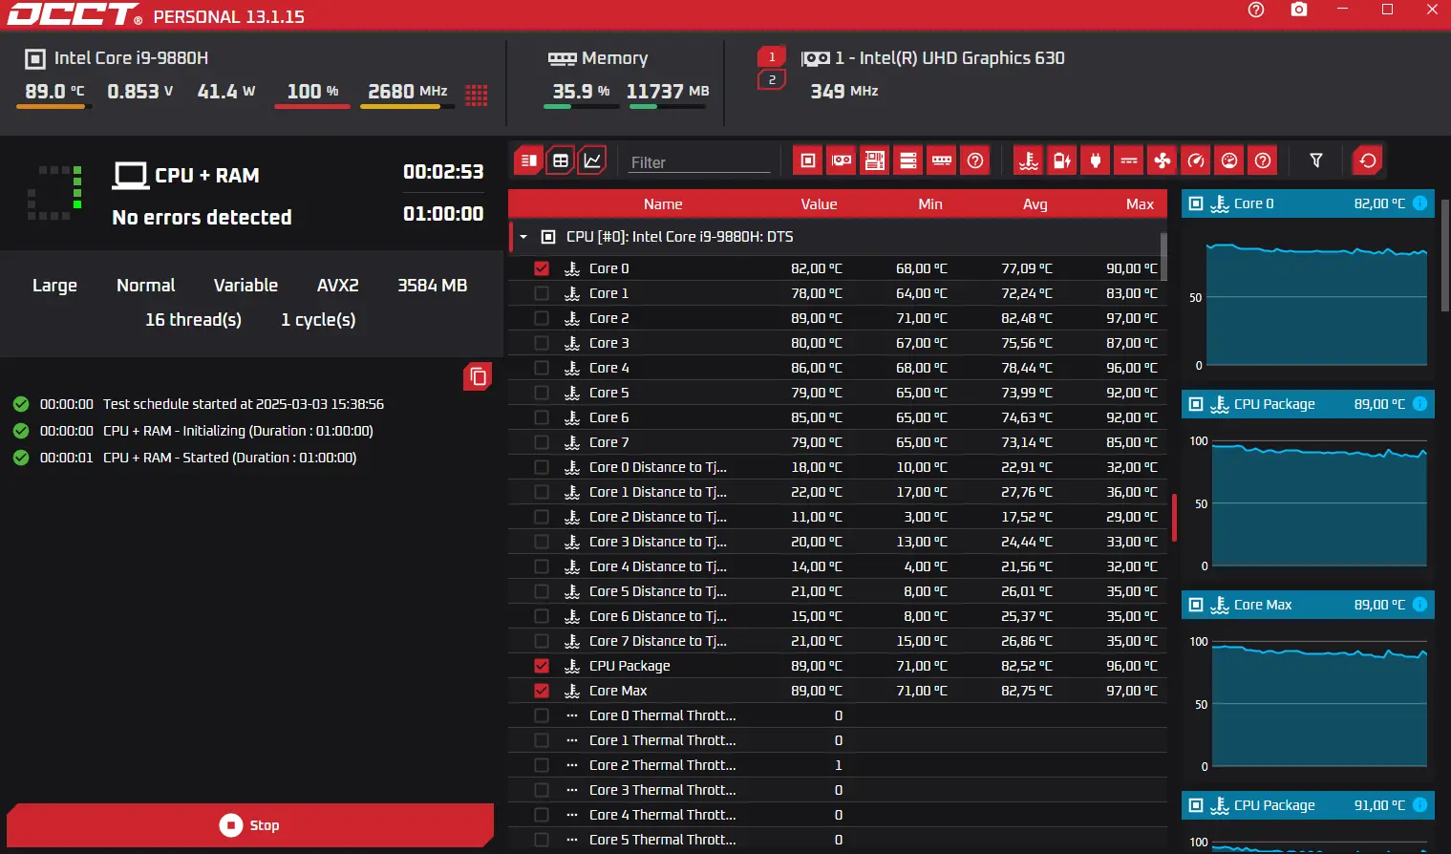Check the Core 7 temperature checkbox

pos(542,442)
